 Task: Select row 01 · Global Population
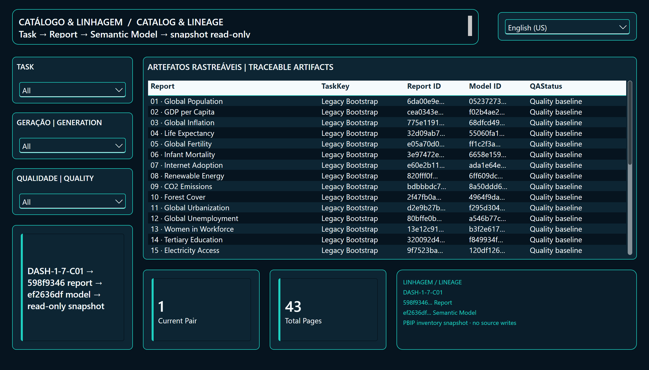387,101
